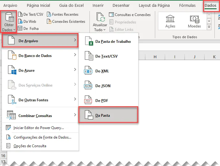This screenshot has width=220, height=166.
Task: Select De JSON import option
Action: click(108, 86)
